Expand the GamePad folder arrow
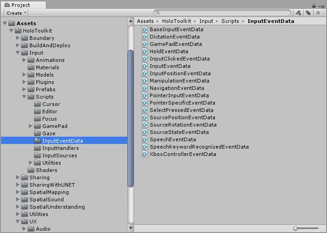Image resolution: width=327 pixels, height=233 pixels. (31, 126)
